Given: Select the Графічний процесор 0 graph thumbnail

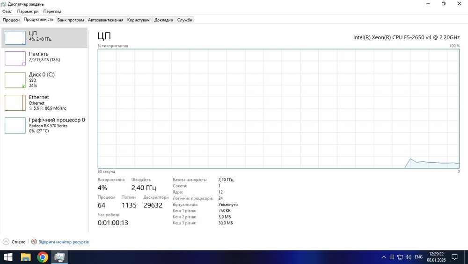Looking at the screenshot, I should tap(15, 125).
